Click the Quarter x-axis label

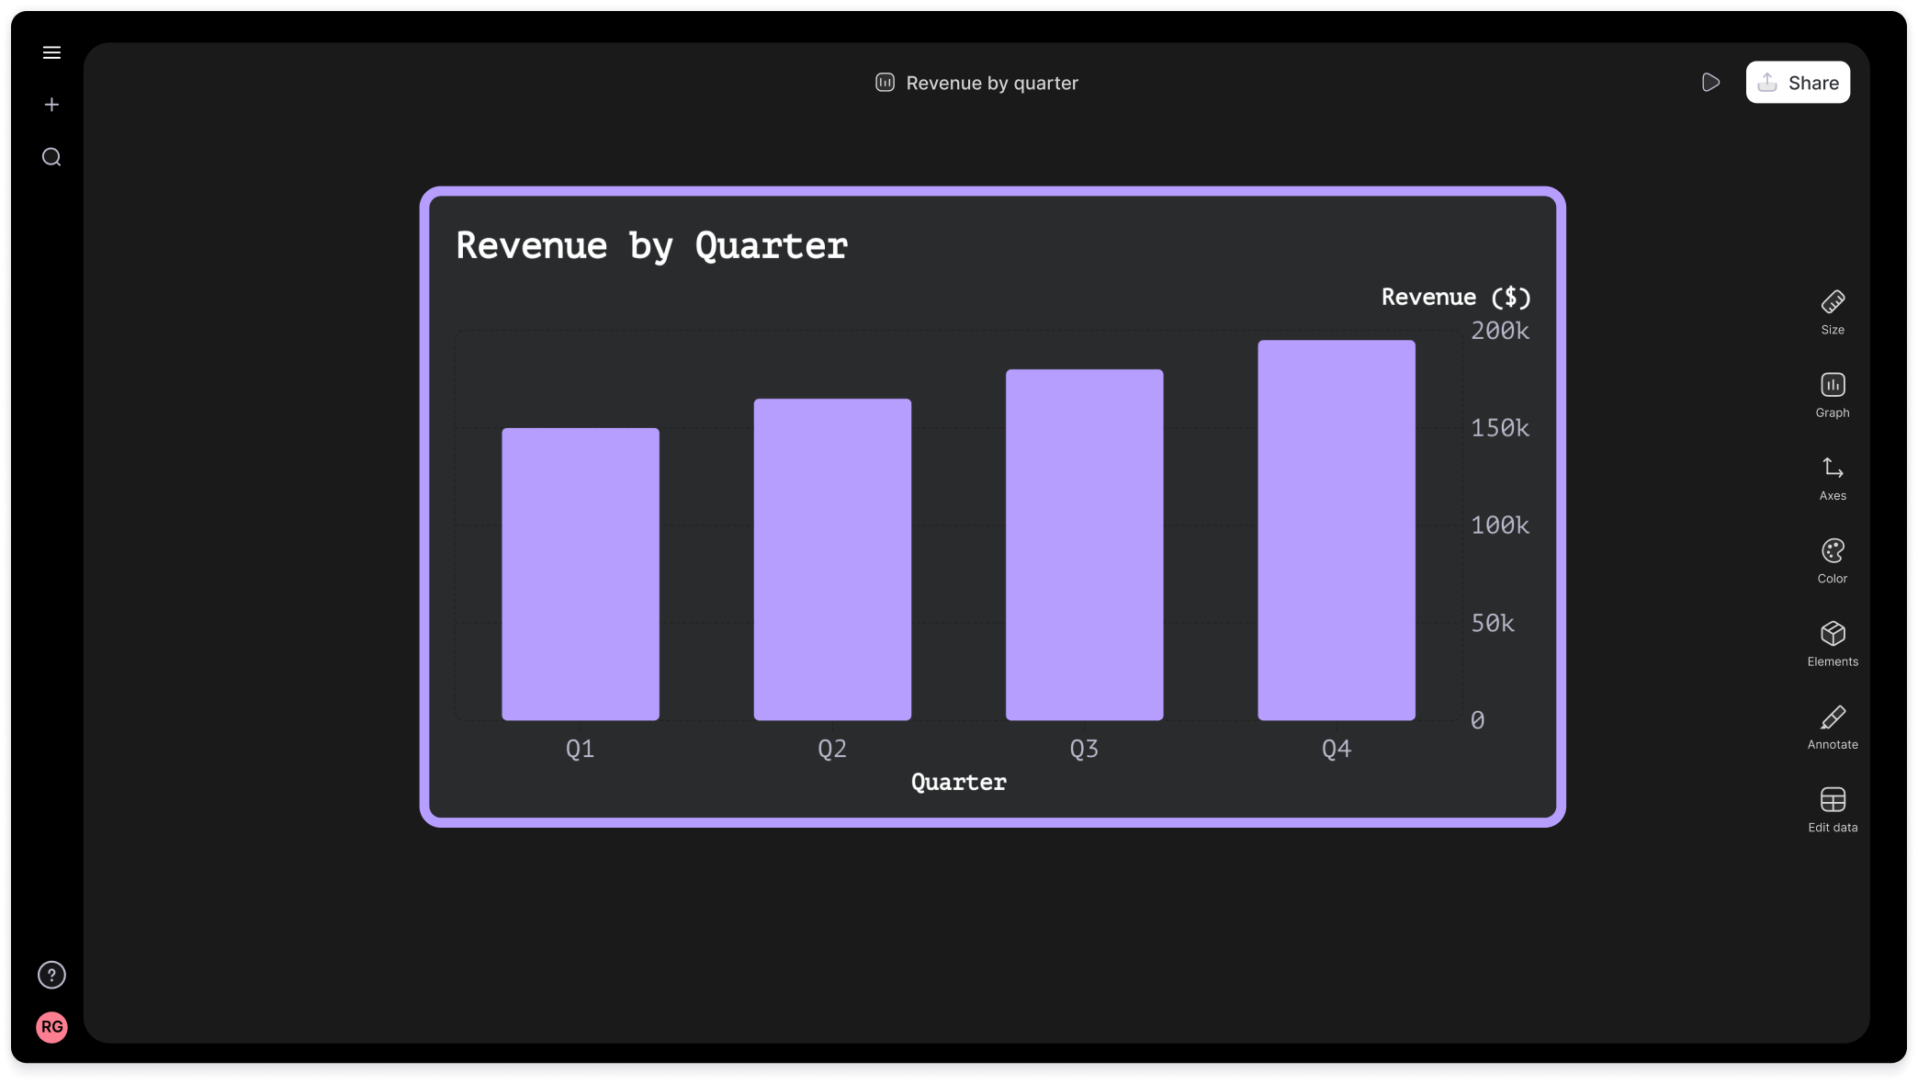click(x=958, y=783)
